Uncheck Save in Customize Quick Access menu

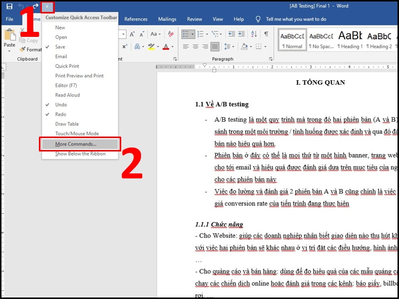pyautogui.click(x=80, y=47)
